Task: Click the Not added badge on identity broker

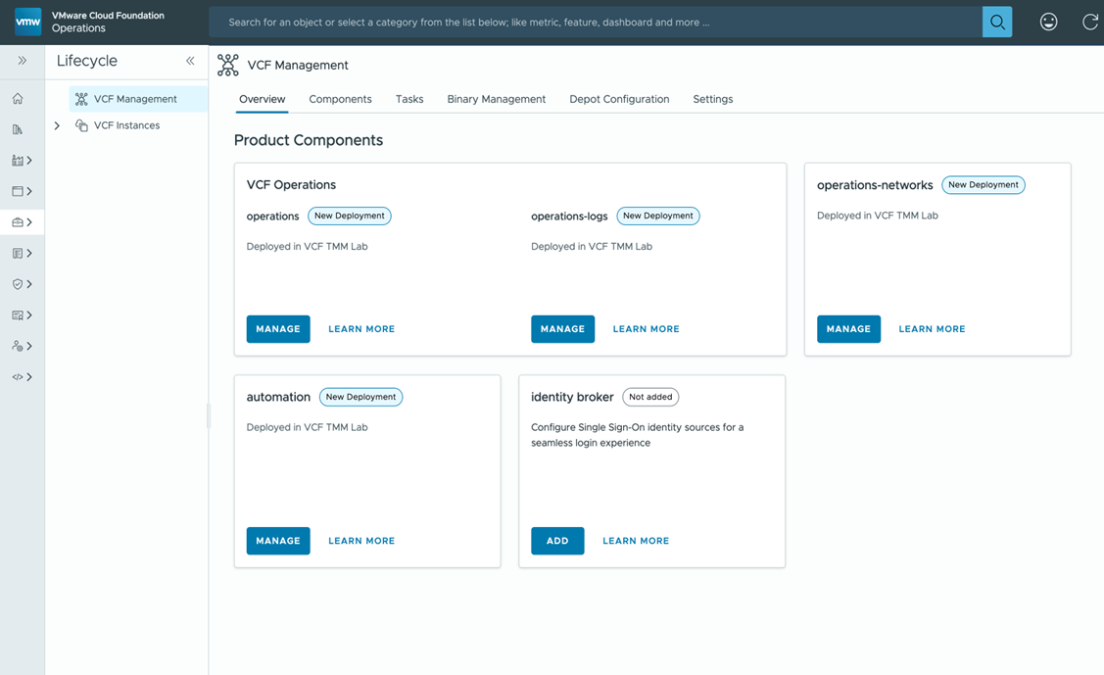Action: pyautogui.click(x=650, y=397)
